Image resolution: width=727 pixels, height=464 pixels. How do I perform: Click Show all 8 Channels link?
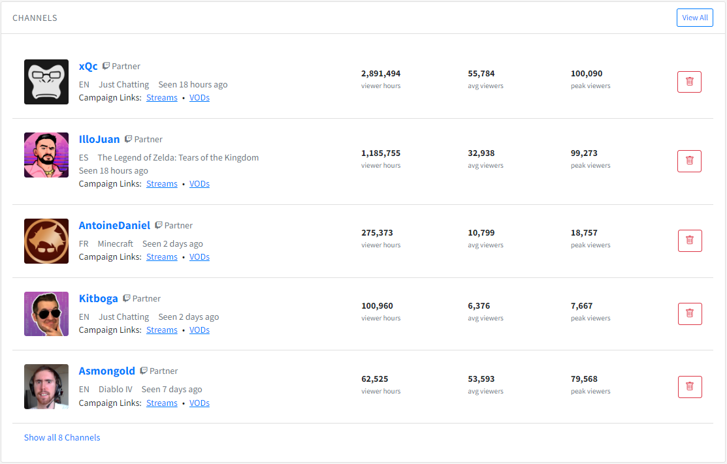[x=62, y=438]
